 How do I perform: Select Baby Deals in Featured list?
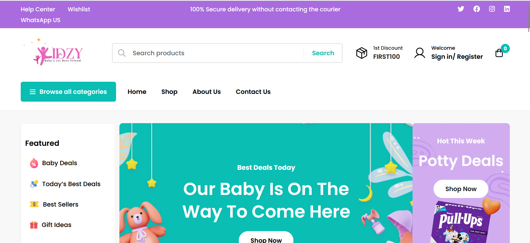pyautogui.click(x=59, y=163)
